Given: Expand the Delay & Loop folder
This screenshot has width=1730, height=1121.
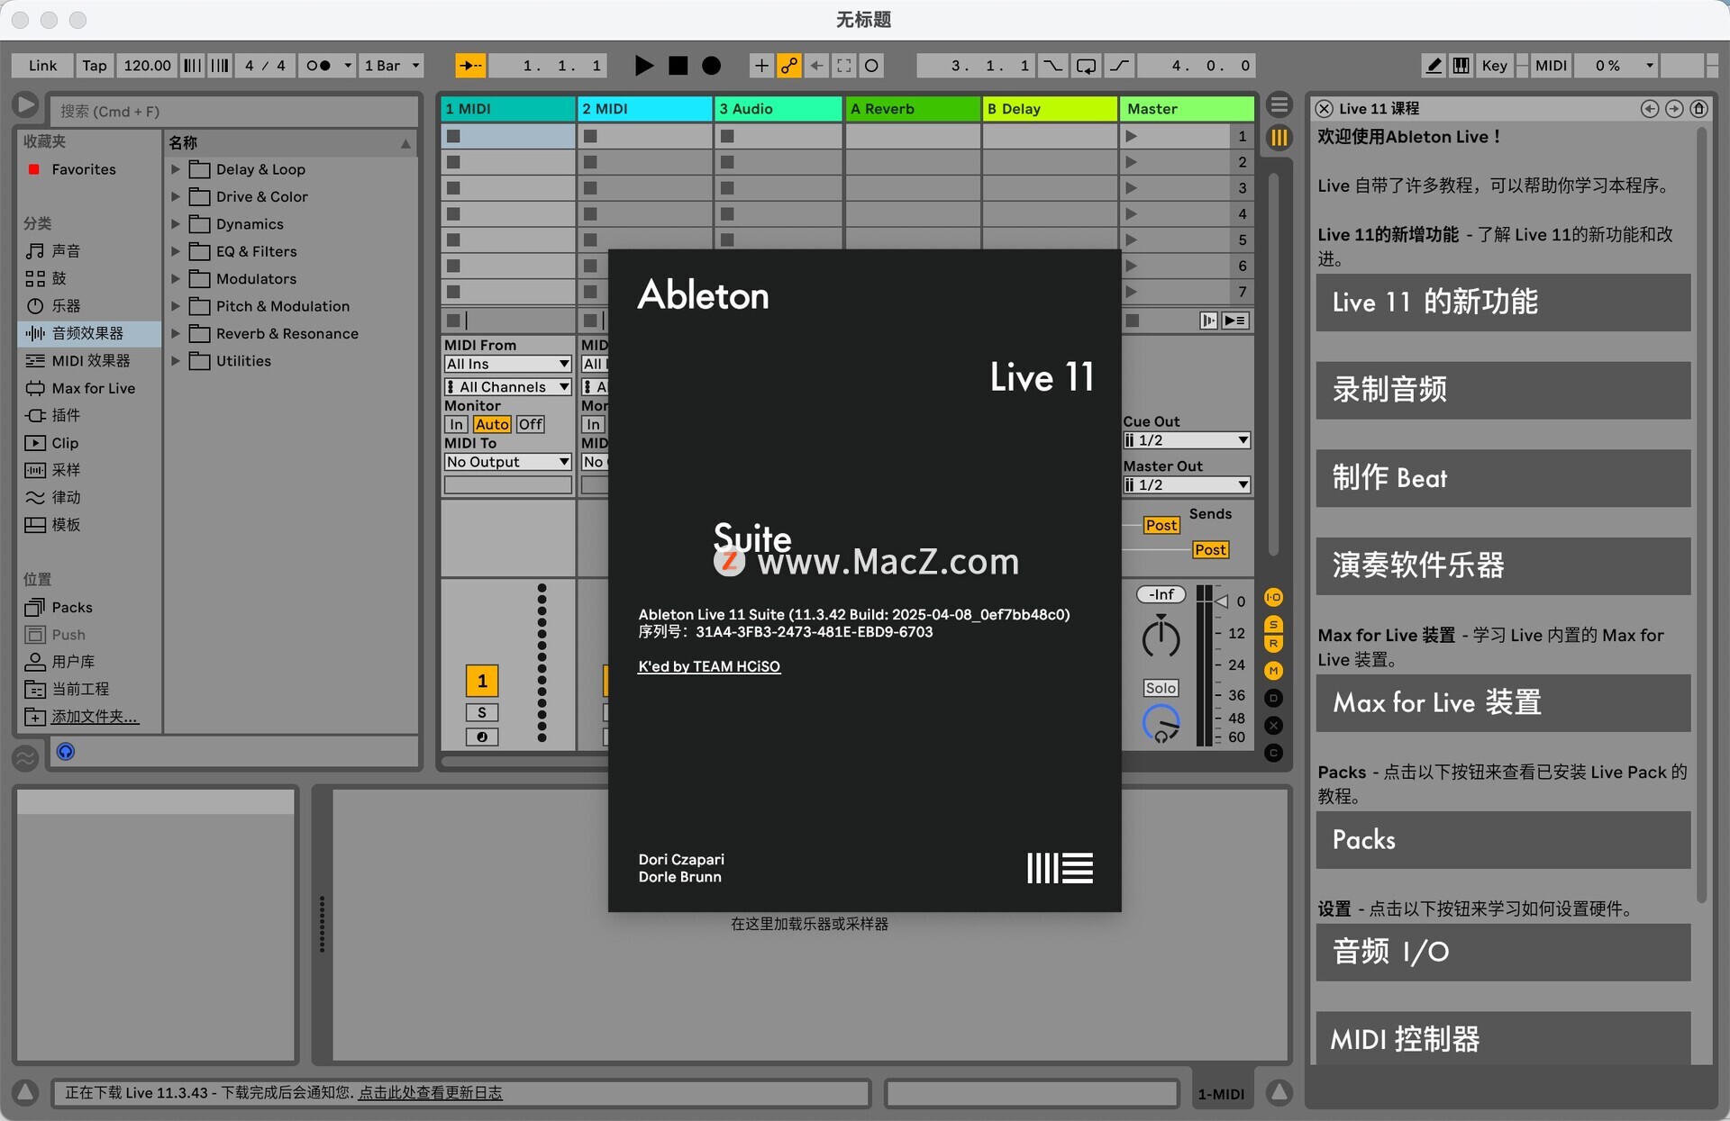Looking at the screenshot, I should [176, 169].
